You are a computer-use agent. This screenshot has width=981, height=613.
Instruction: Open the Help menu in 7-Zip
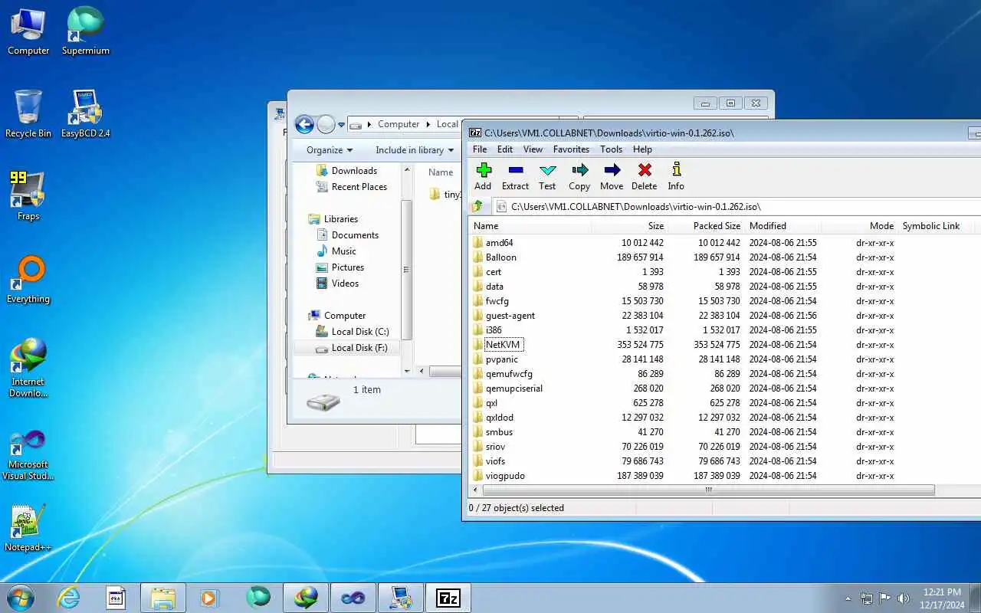click(642, 149)
